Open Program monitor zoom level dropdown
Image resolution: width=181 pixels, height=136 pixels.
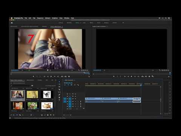[x=104, y=70]
